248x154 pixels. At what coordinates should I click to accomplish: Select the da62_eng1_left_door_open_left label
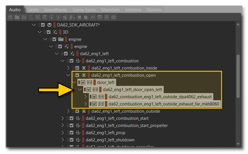[132, 90]
